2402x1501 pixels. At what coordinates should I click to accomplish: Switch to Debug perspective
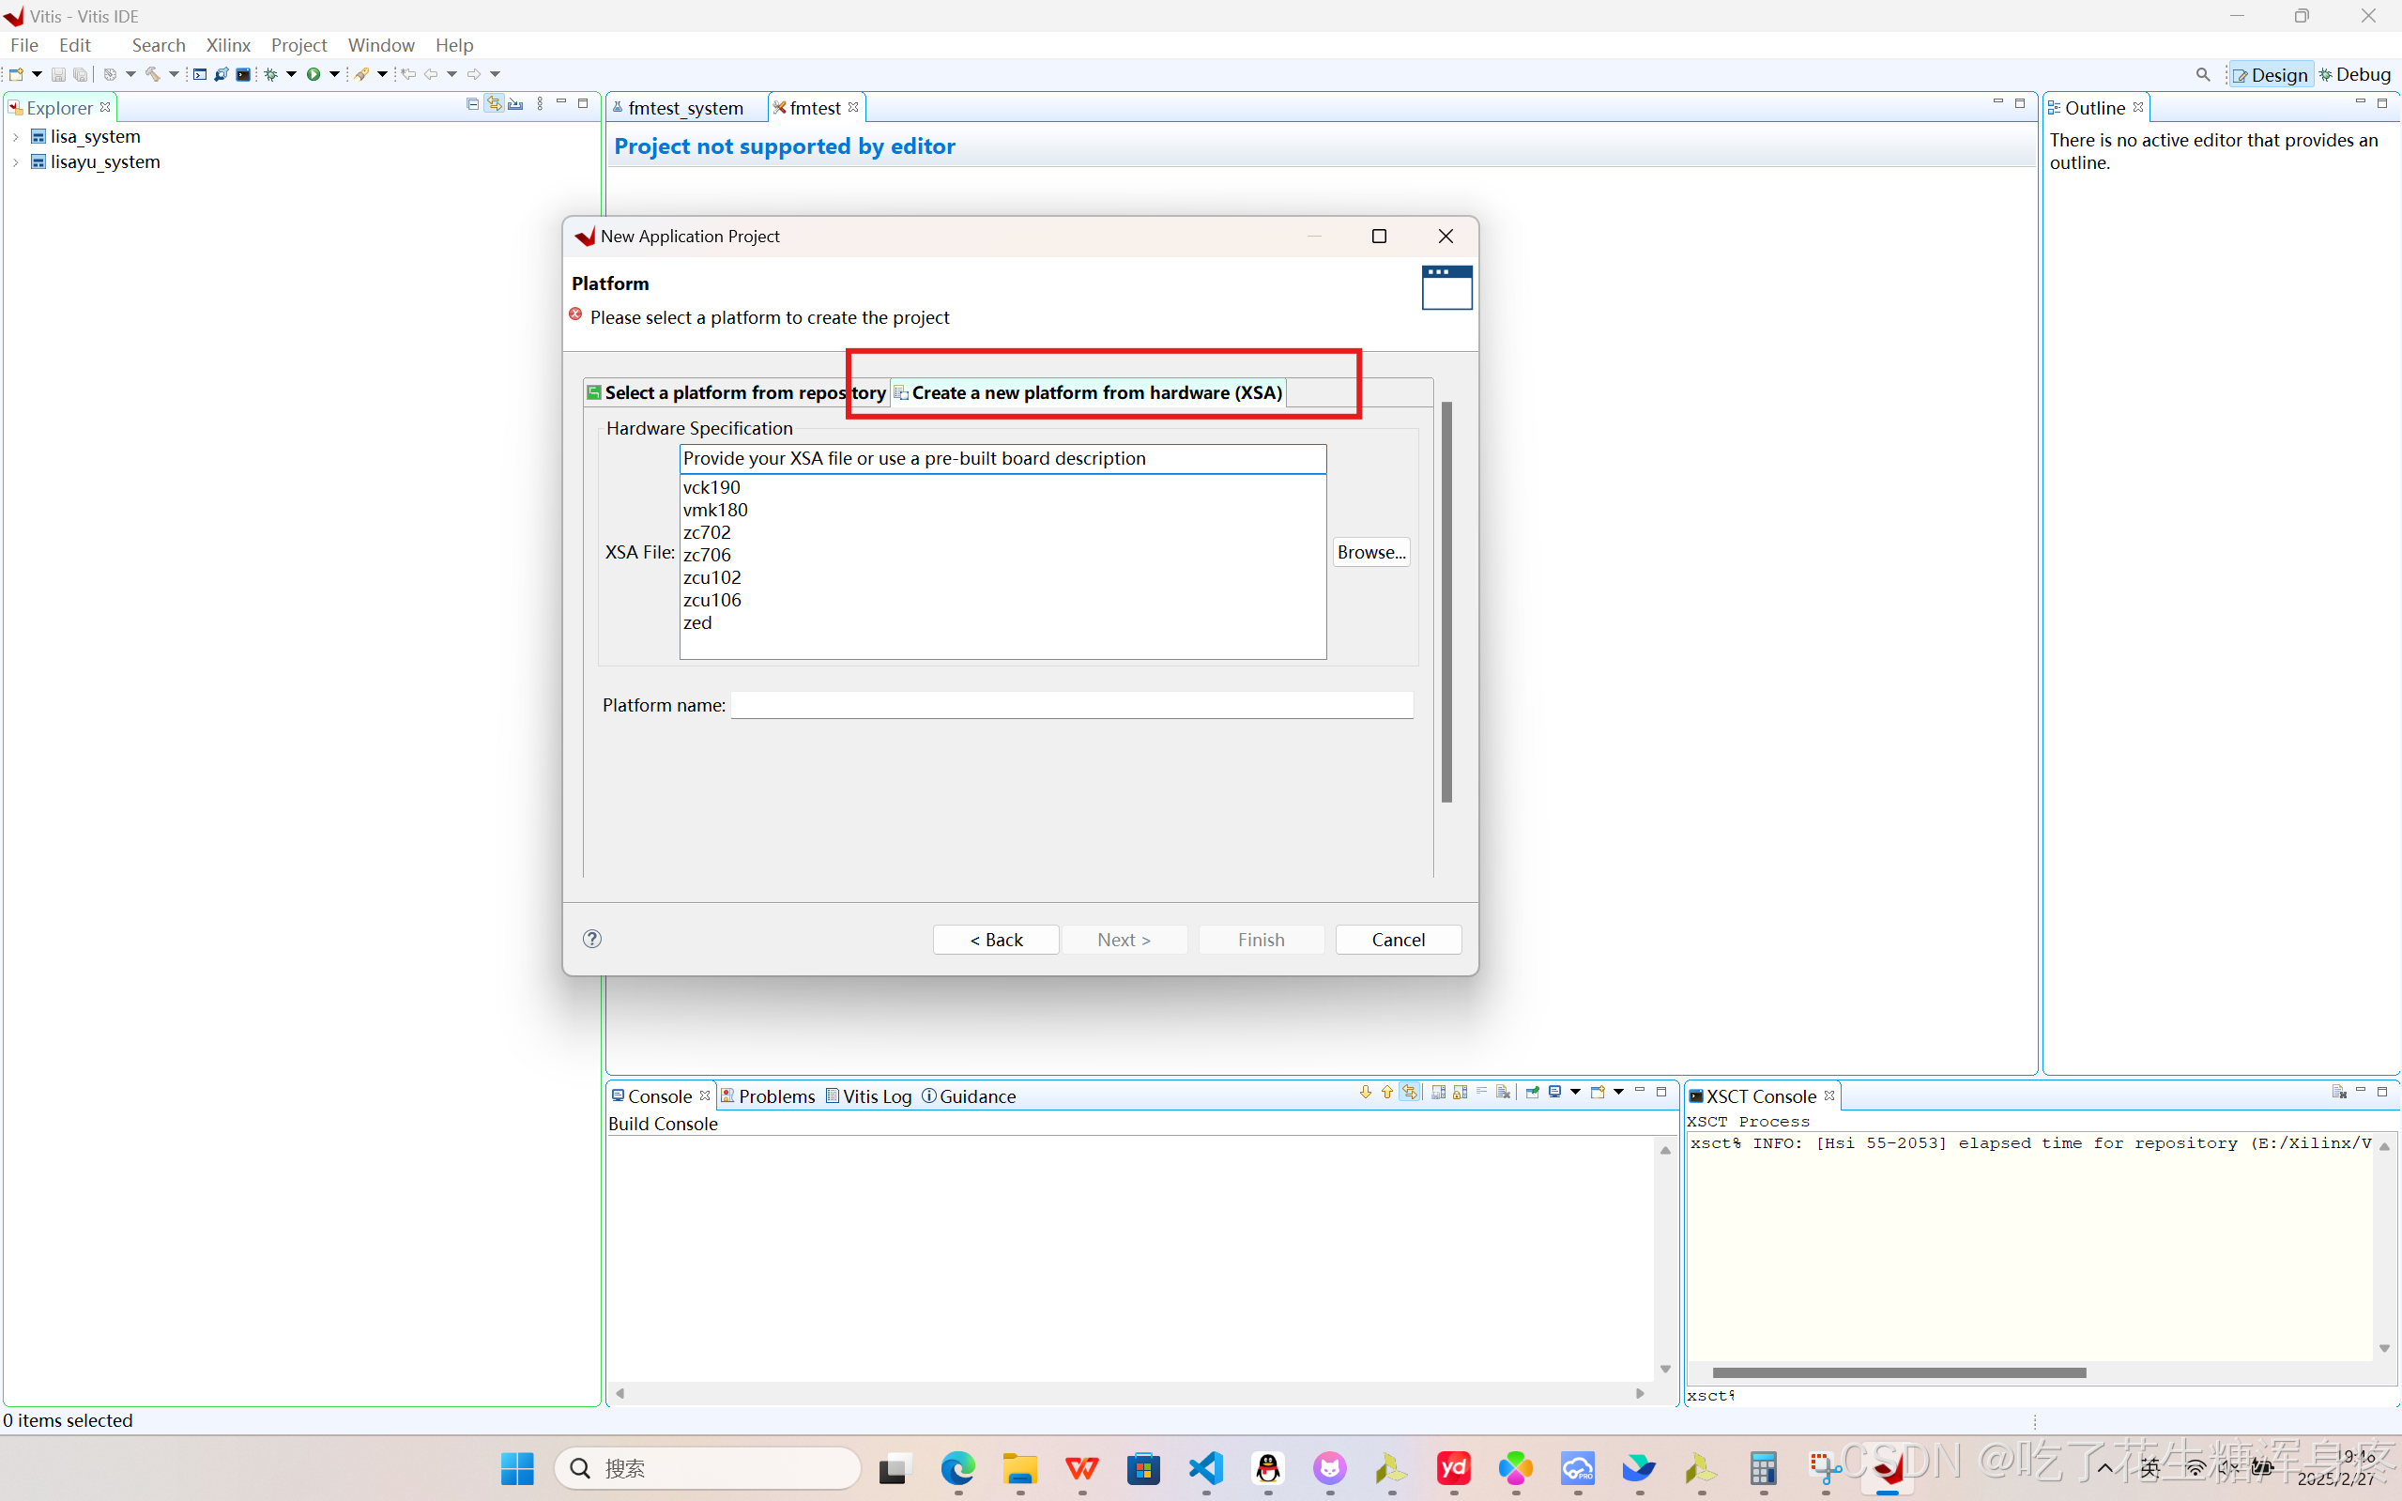[x=2355, y=74]
